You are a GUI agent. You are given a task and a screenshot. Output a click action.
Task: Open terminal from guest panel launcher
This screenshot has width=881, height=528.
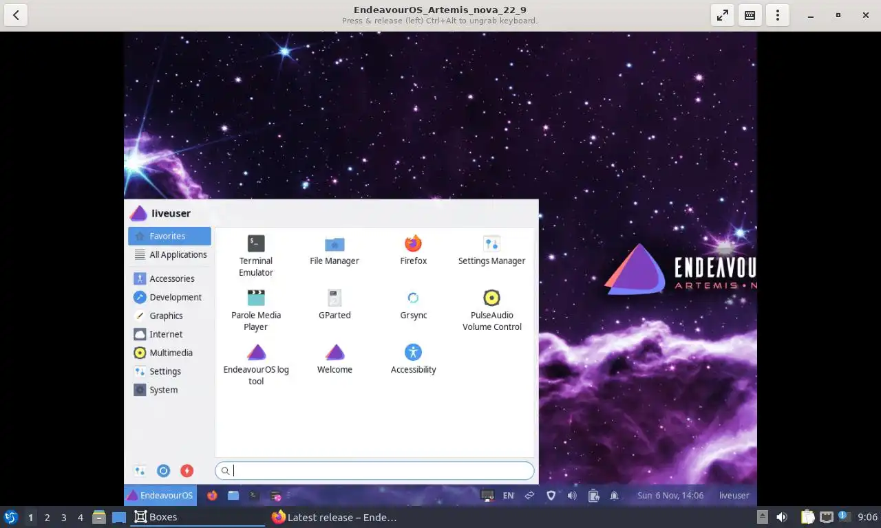click(254, 495)
